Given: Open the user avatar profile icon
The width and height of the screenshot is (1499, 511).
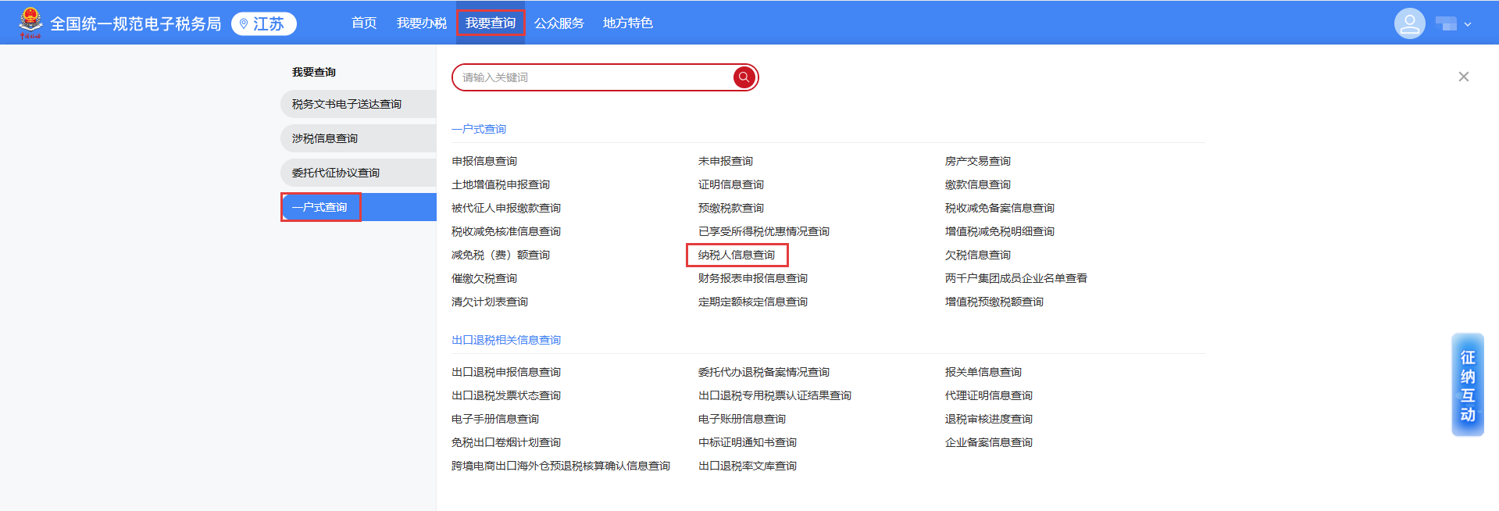Looking at the screenshot, I should point(1409,23).
